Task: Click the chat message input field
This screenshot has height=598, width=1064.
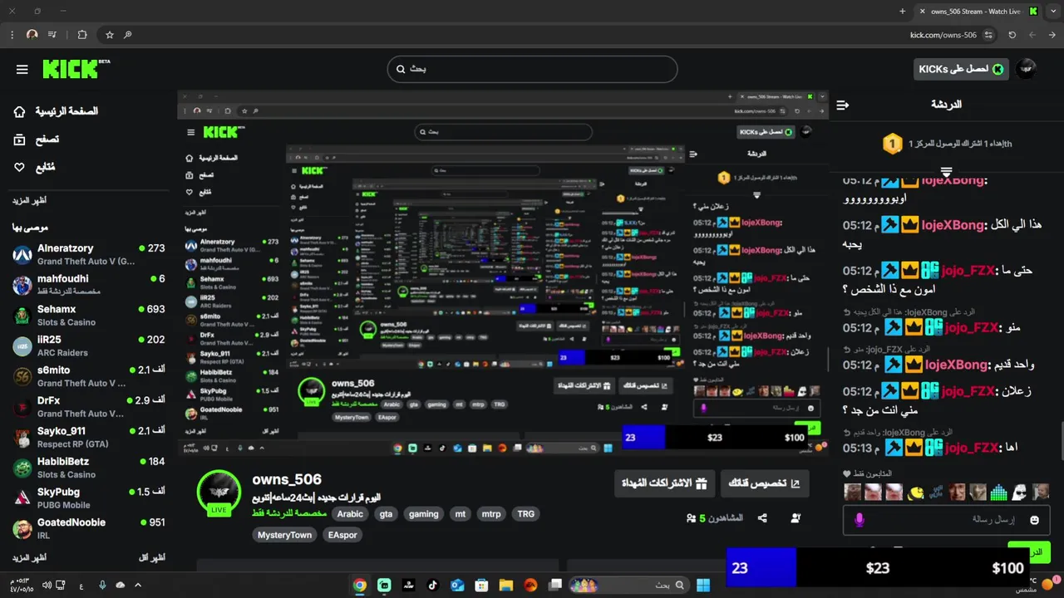Action: (x=946, y=520)
